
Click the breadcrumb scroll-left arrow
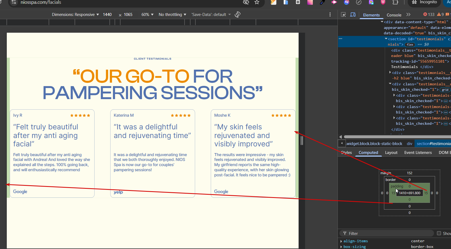tap(342, 143)
